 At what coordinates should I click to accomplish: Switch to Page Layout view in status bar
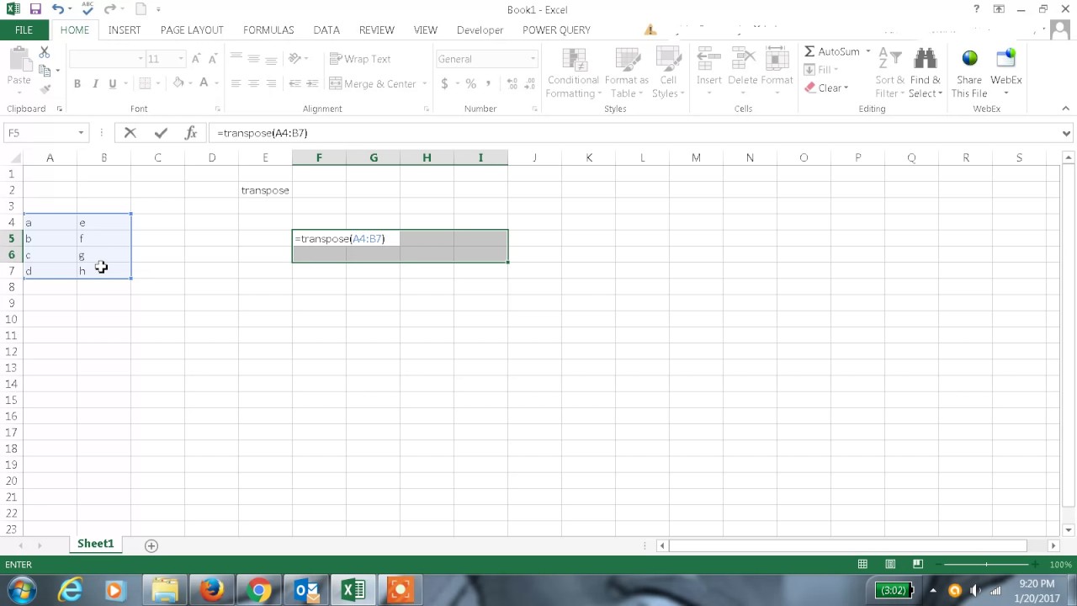click(890, 564)
